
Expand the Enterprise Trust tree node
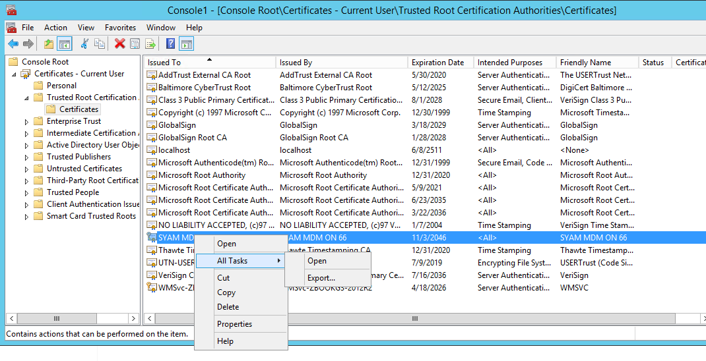click(x=26, y=121)
